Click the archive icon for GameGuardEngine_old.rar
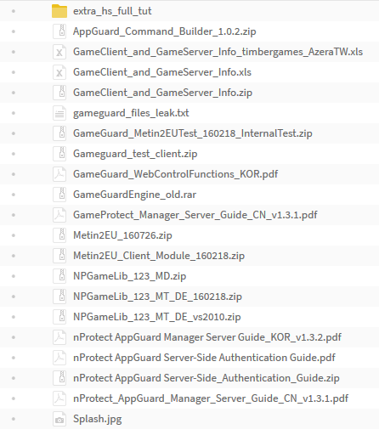Viewport: 379px width, 435px height. [59, 195]
